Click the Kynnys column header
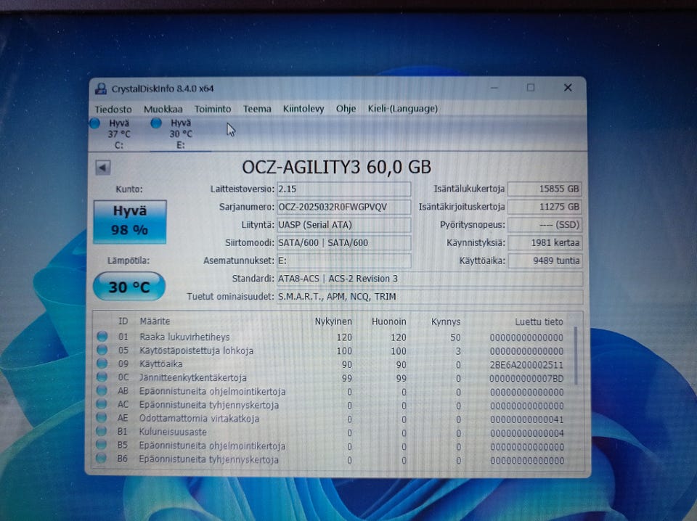Image resolution: width=697 pixels, height=521 pixels. pyautogui.click(x=446, y=321)
